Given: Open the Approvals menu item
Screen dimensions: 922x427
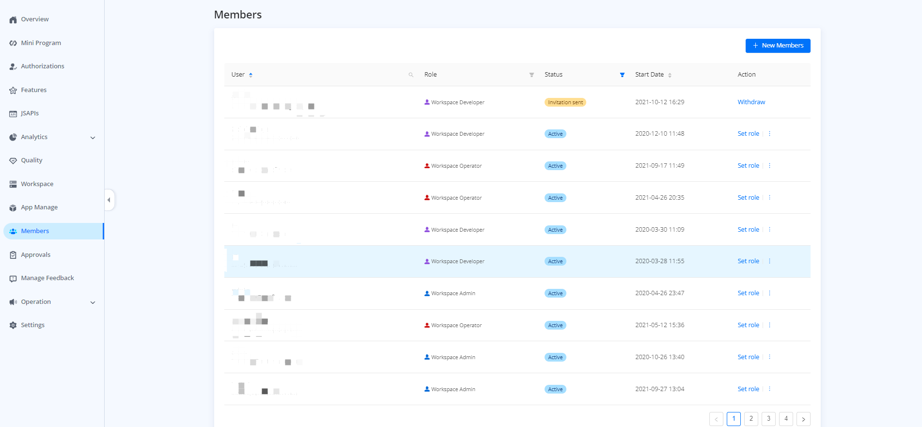Looking at the screenshot, I should pos(35,255).
